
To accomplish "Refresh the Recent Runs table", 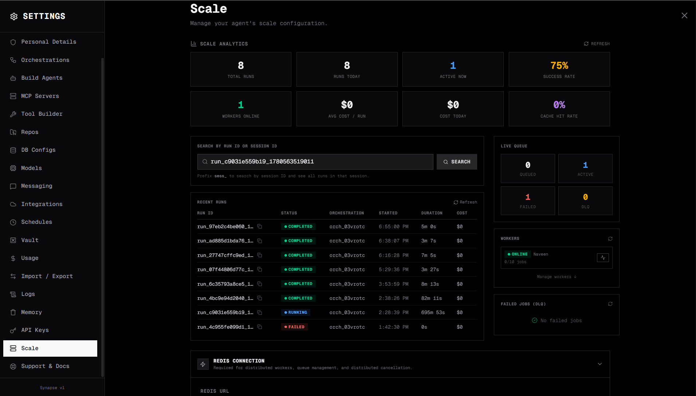I will point(465,202).
